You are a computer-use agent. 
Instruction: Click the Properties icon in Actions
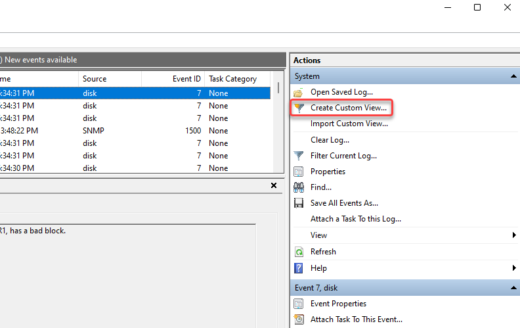click(x=299, y=172)
